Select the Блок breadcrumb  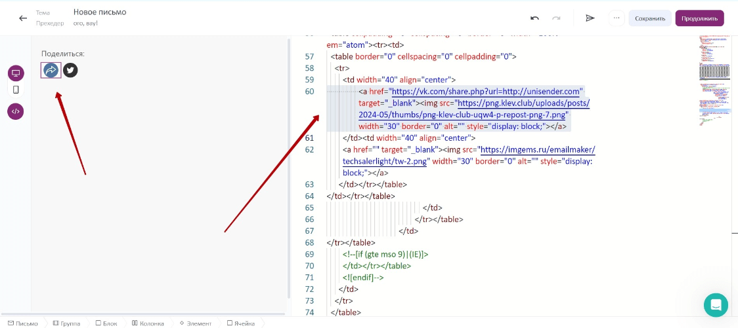pyautogui.click(x=106, y=323)
